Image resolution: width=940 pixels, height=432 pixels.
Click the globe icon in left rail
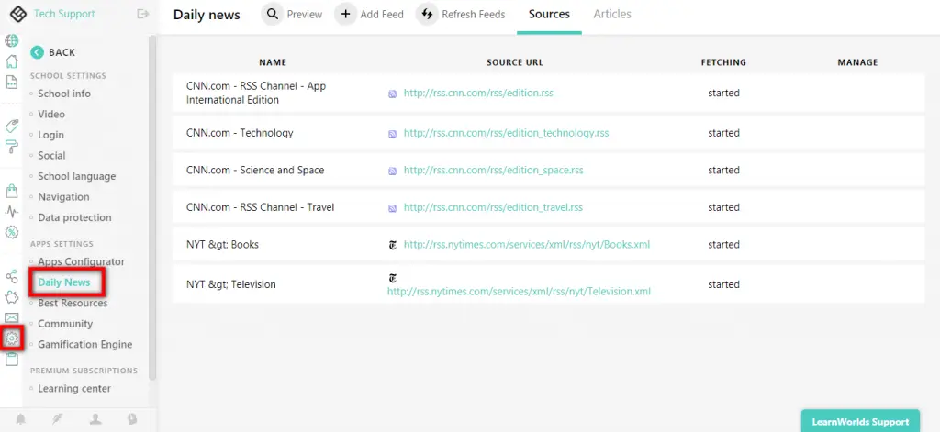click(x=12, y=40)
